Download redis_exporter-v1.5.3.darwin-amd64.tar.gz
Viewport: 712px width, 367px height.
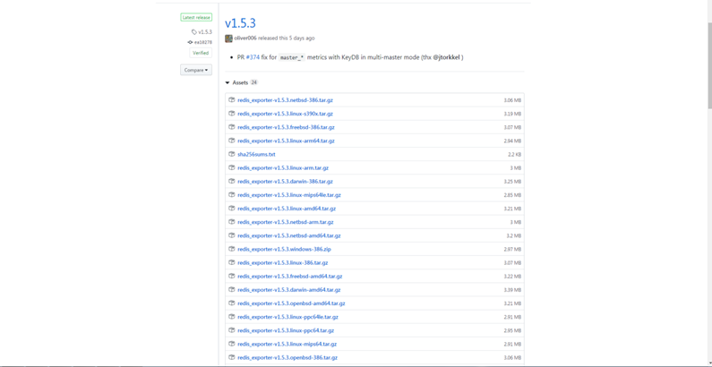[288, 290]
